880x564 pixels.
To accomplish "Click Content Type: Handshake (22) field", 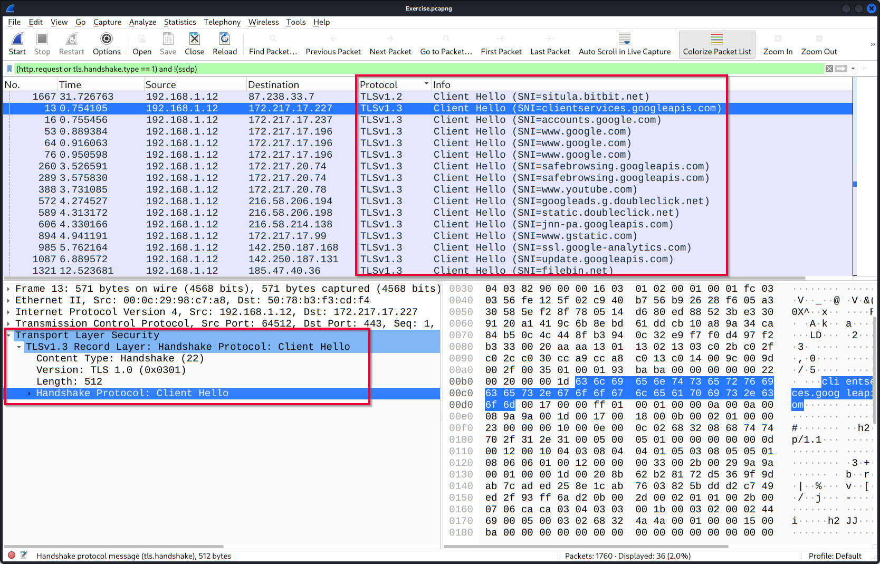I will coord(120,358).
